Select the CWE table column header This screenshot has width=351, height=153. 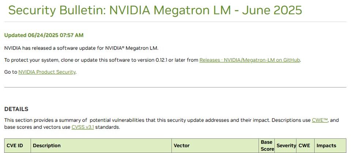coord(305,146)
